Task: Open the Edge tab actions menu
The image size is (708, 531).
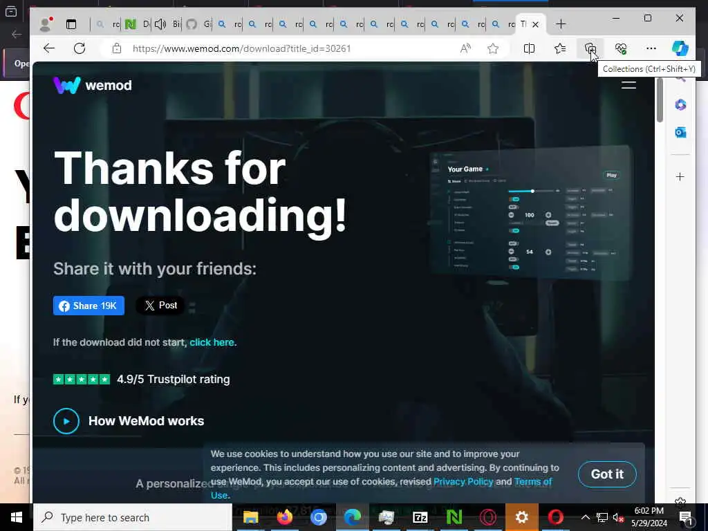Action: [x=71, y=24]
